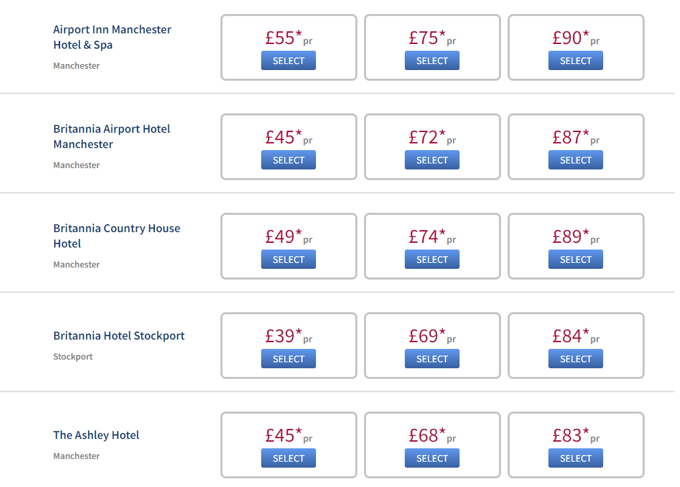Select £89 price for Britannia Country House
The height and width of the screenshot is (487, 680).
coord(576,260)
